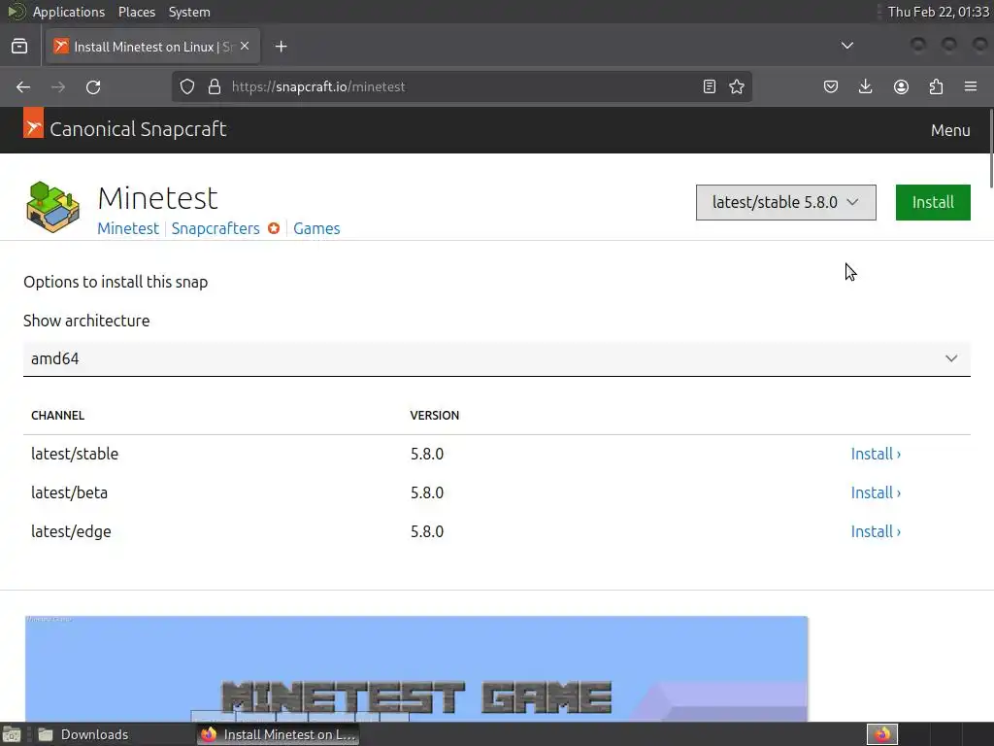Click the Snapcraft logo icon
This screenshot has height=746, width=994.
[34, 123]
